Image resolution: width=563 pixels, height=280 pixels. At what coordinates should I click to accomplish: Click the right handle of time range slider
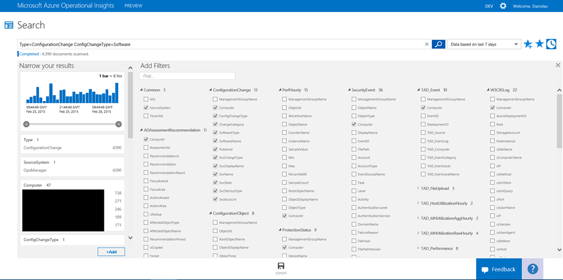pyautogui.click(x=119, y=124)
